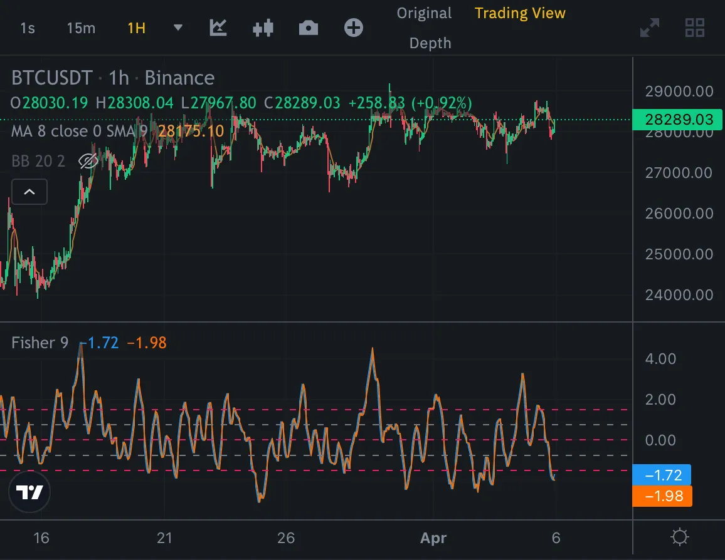This screenshot has width=725, height=560.
Task: Click the 16 date axis label
Action: [x=41, y=538]
